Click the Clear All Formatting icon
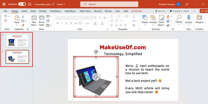 105,18
